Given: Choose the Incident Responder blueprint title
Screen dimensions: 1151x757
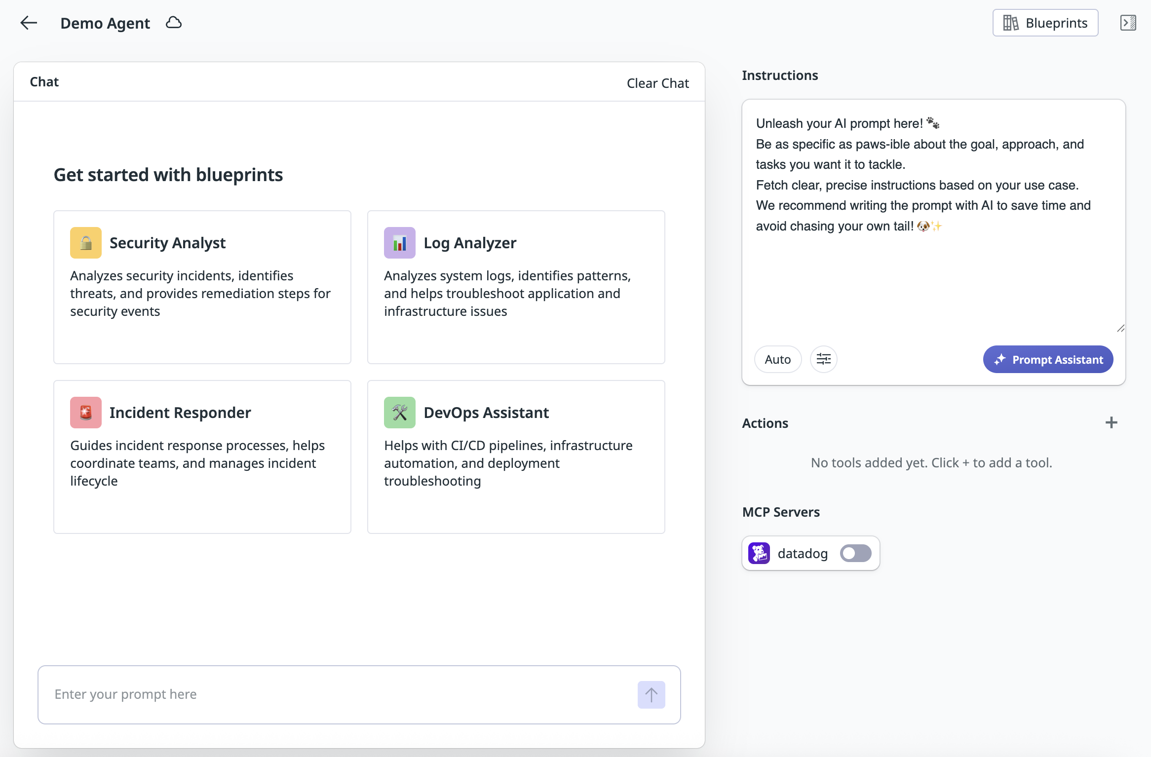Looking at the screenshot, I should pyautogui.click(x=180, y=413).
